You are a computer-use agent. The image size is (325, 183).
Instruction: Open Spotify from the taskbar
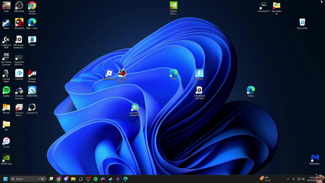click(x=95, y=179)
